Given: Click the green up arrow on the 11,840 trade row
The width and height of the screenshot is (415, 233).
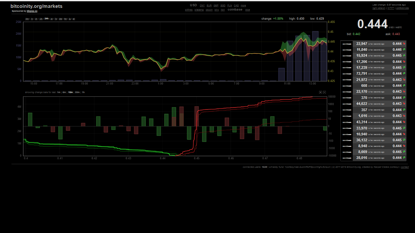Looking at the screenshot, I should click(x=404, y=49).
